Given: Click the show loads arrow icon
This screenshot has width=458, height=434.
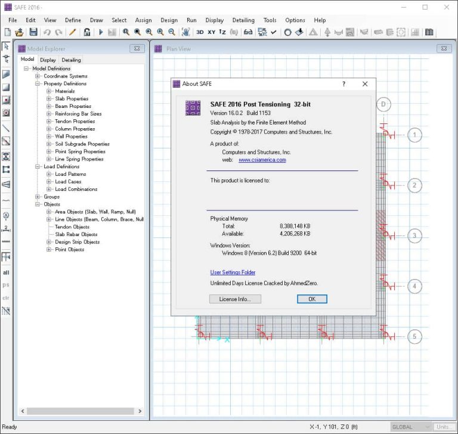Looking at the screenshot, I should [299, 32].
